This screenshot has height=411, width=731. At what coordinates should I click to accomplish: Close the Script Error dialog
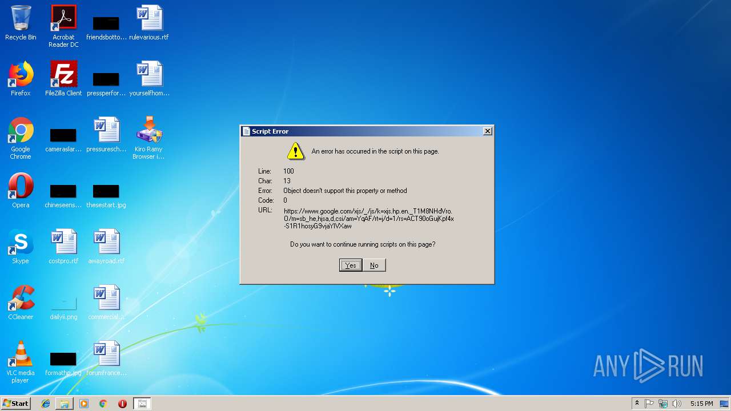click(487, 131)
